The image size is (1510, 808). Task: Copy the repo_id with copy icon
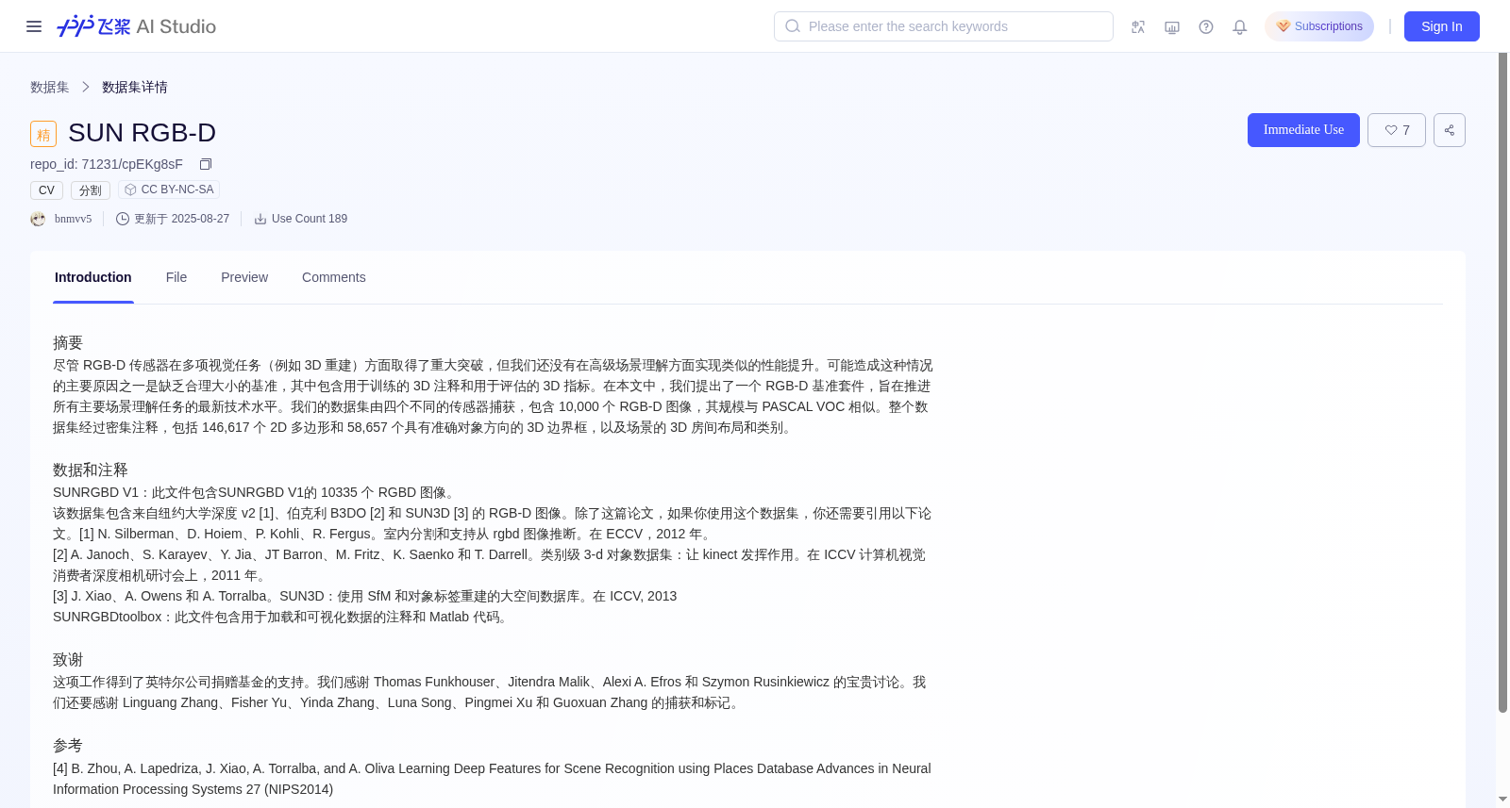(206, 164)
